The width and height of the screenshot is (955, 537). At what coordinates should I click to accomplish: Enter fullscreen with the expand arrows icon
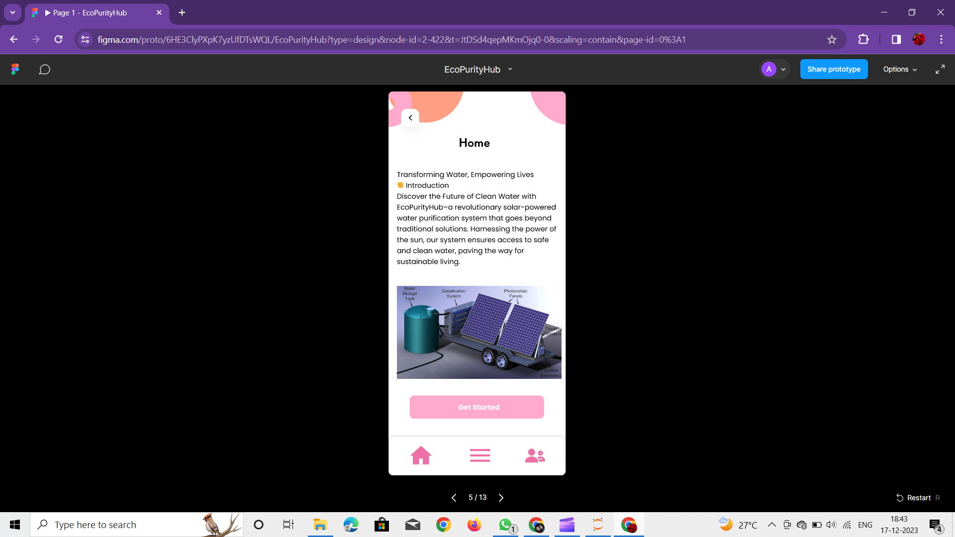[x=940, y=69]
